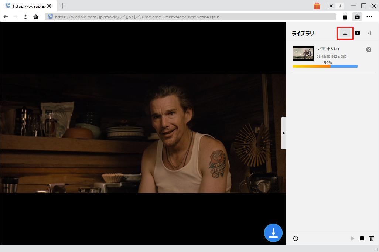379x252 pixels.
Task: Close the tv.apple tab
Action: [49, 6]
